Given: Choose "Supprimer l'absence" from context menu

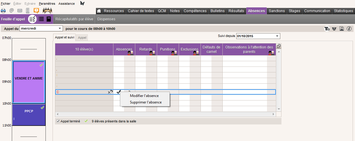Looking at the screenshot, I should point(146,102).
